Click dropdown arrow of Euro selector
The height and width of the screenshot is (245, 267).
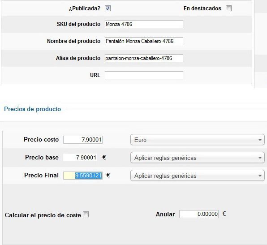tap(260, 140)
